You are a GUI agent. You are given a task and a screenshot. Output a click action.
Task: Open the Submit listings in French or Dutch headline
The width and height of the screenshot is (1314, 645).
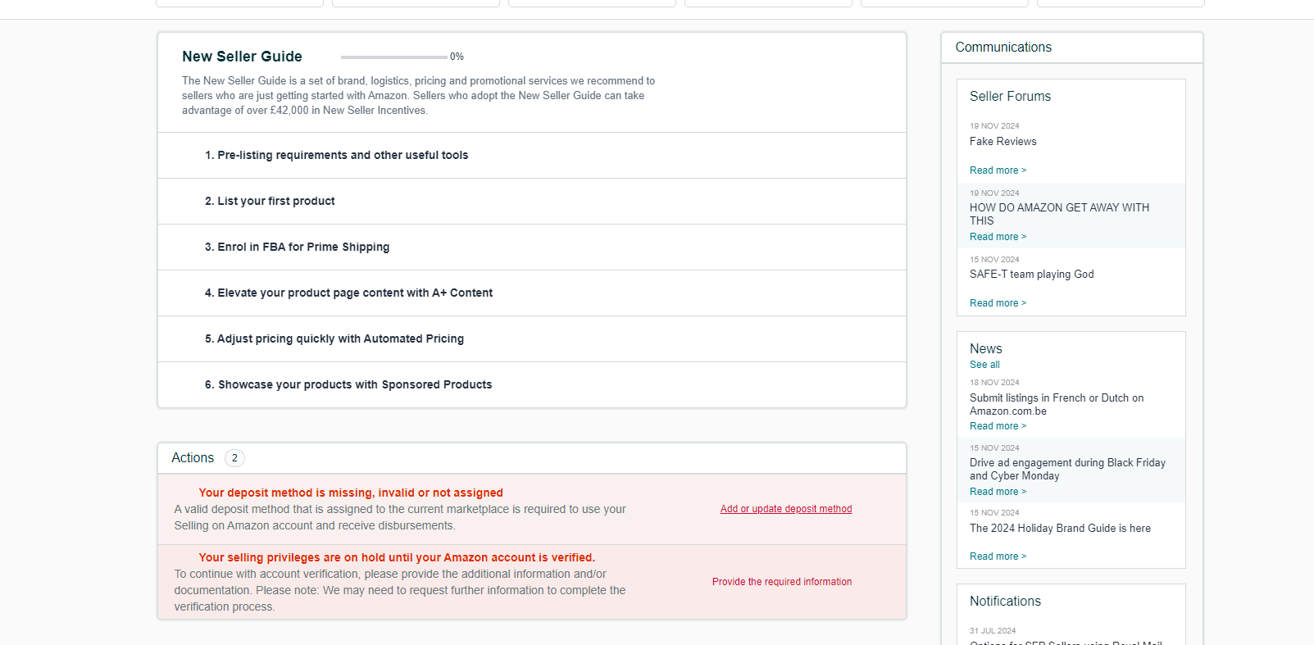[x=1057, y=404]
